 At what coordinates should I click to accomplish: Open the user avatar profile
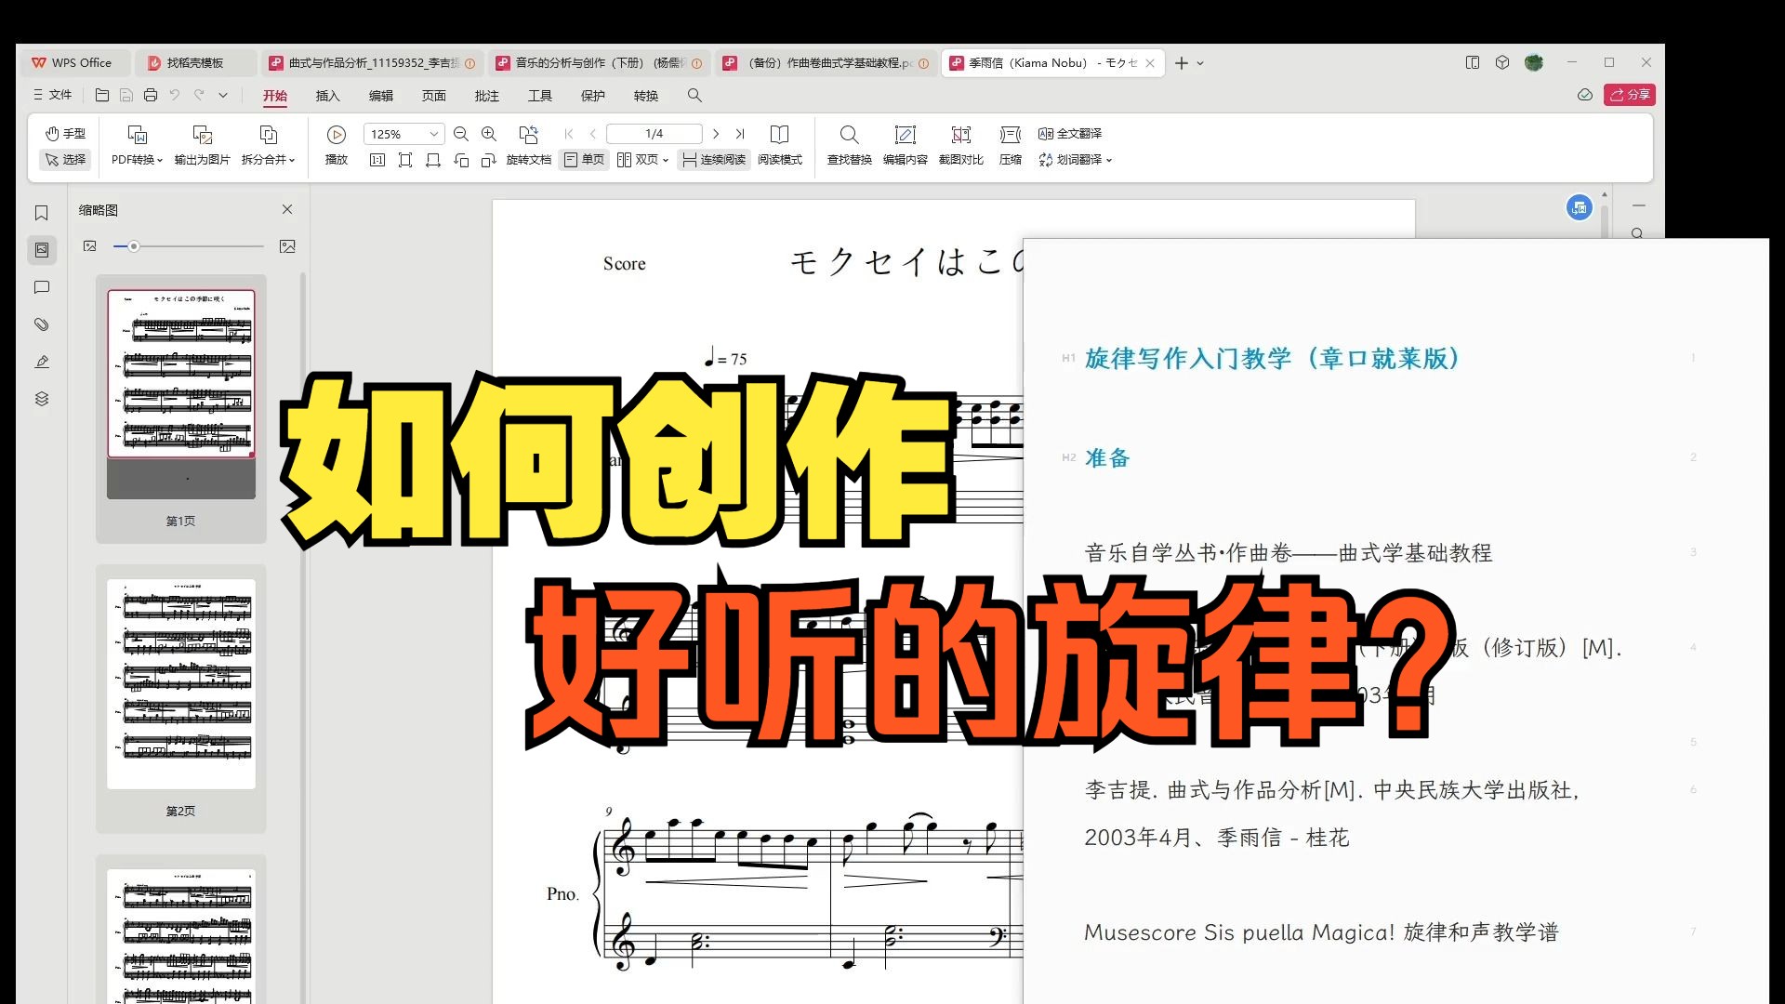[1534, 62]
